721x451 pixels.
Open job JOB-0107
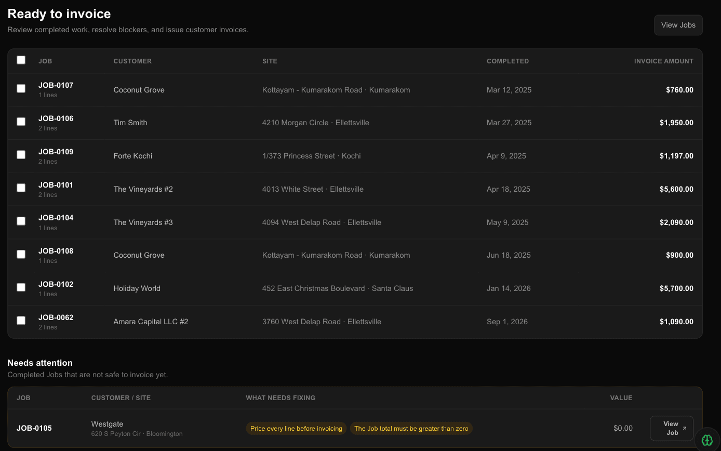tap(56, 85)
